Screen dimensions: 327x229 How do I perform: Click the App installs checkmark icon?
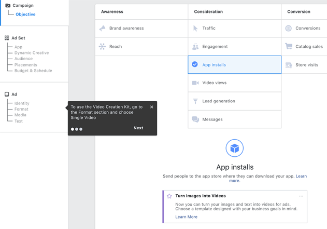click(x=195, y=64)
